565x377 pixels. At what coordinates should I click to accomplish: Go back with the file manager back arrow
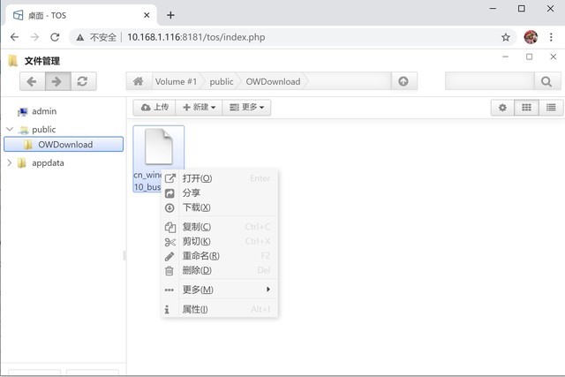[33, 81]
